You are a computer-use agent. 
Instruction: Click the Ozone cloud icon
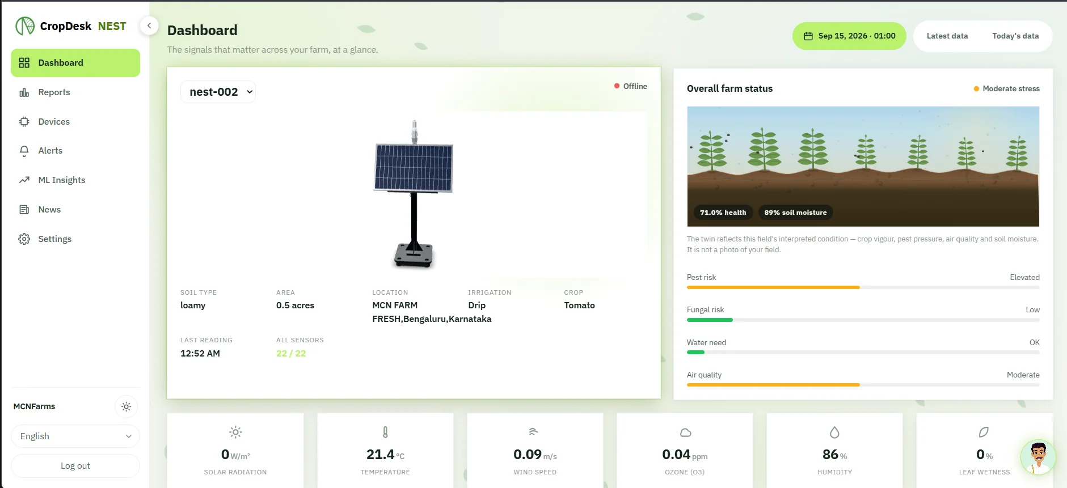tap(685, 432)
